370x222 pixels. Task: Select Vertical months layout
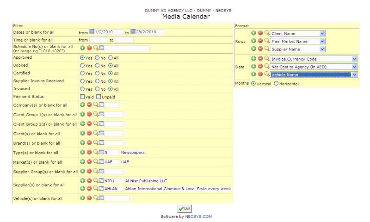[x=253, y=84]
